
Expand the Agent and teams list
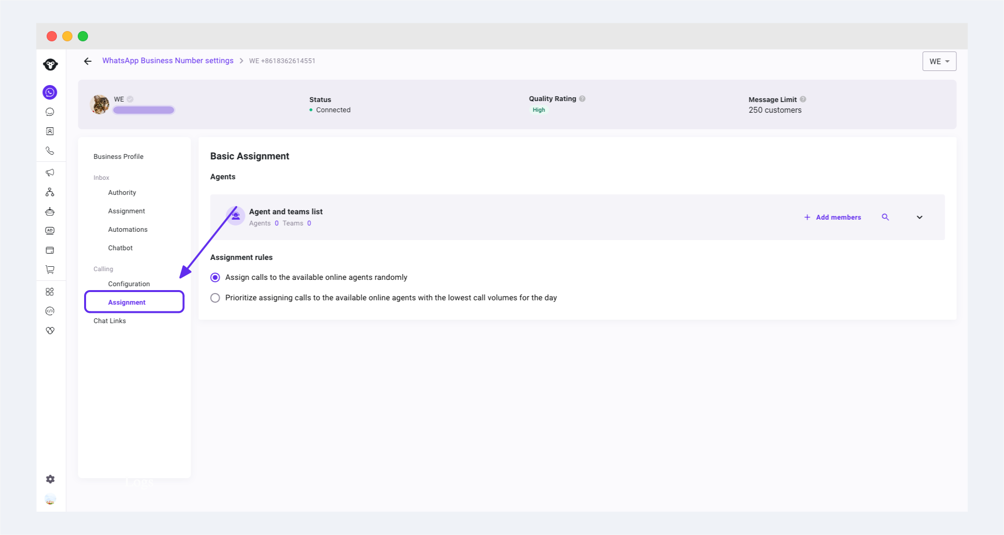[x=919, y=217]
